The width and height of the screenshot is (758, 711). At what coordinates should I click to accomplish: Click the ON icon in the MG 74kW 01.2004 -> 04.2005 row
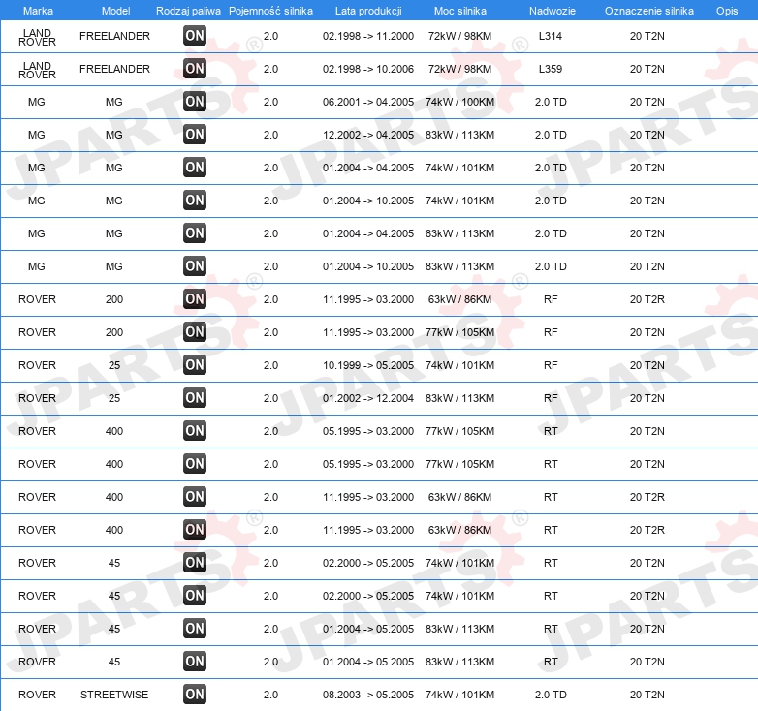[x=195, y=168]
